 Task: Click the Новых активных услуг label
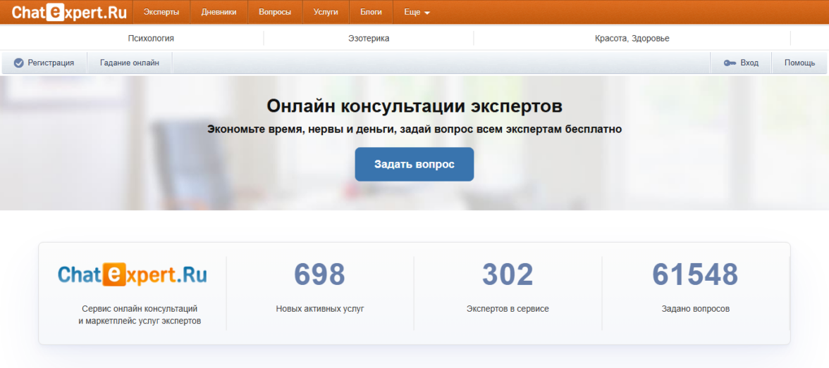coord(320,309)
